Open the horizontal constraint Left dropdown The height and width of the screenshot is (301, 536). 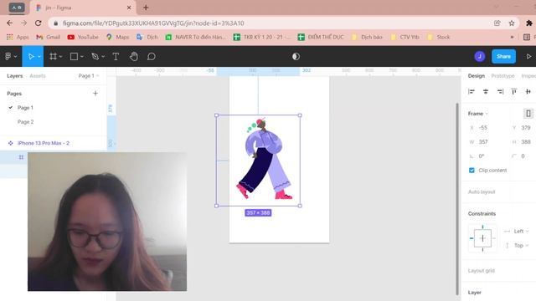point(521,231)
